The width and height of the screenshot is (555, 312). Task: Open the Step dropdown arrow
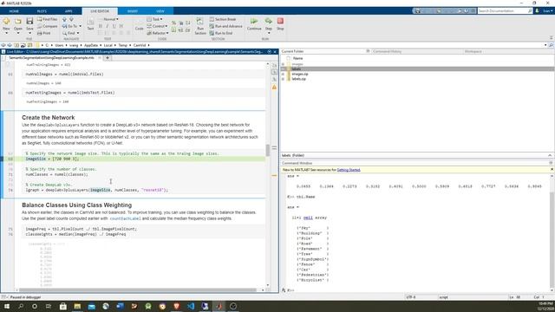[x=269, y=33]
